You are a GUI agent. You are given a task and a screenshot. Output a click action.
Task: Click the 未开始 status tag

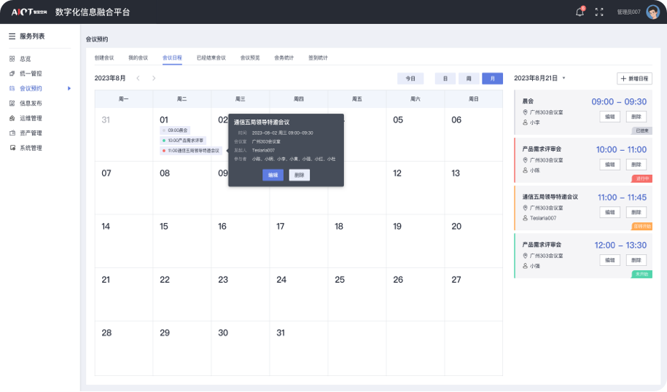click(x=642, y=275)
